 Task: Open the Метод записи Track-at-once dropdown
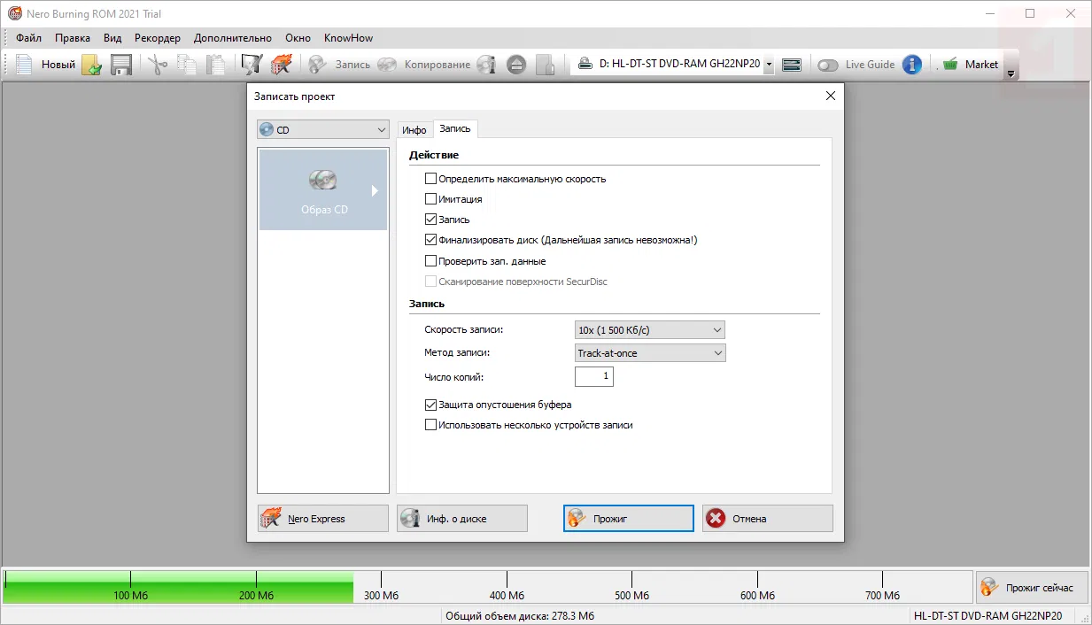pyautogui.click(x=650, y=353)
